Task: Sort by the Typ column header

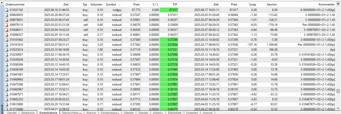Action: [85, 4]
